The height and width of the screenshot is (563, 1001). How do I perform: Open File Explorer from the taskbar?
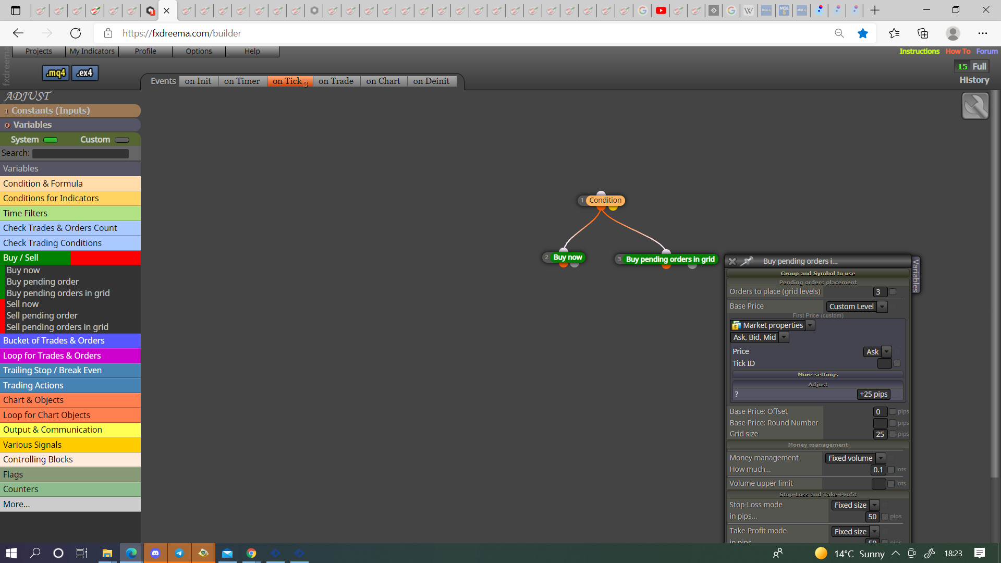click(x=107, y=553)
